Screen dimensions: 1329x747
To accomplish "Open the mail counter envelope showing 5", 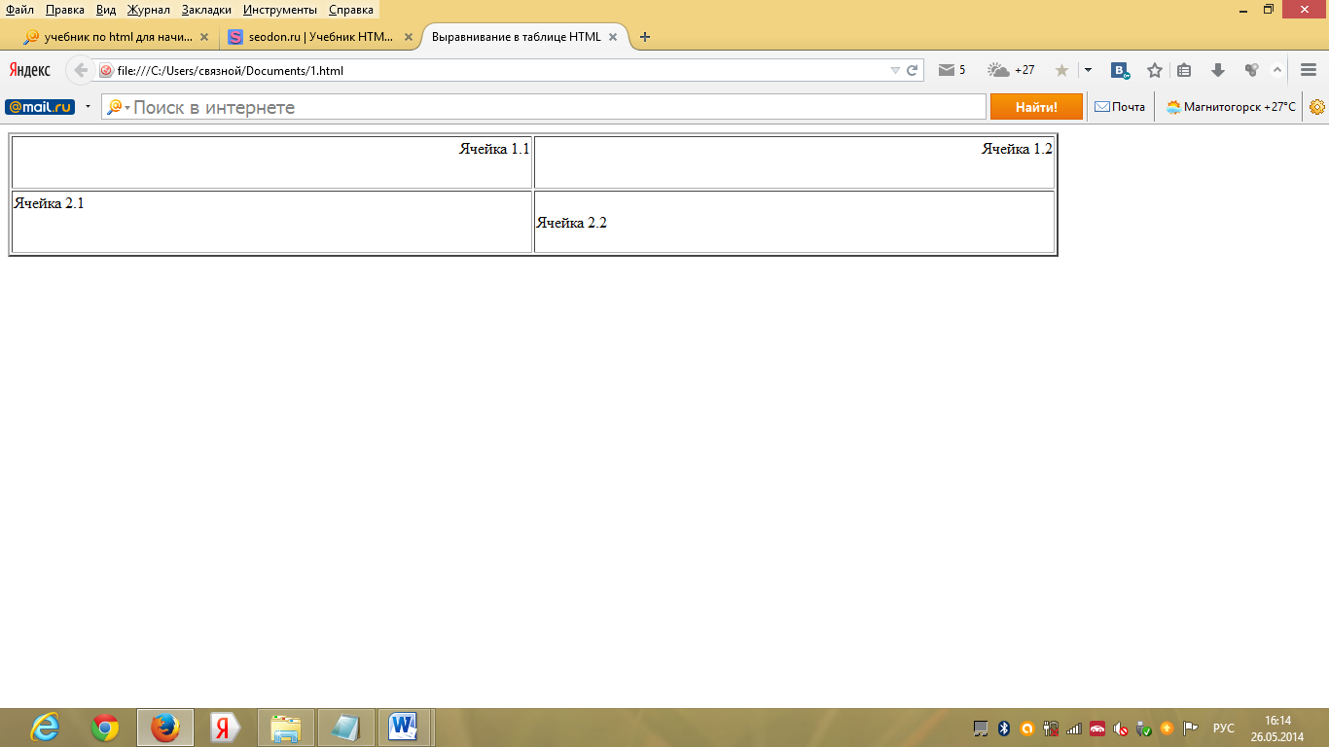I will tap(952, 70).
